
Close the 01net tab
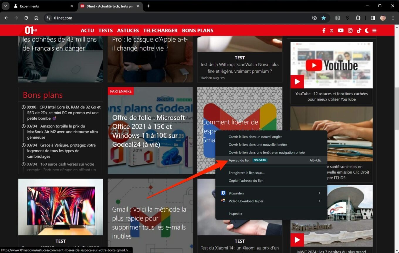[x=138, y=6]
